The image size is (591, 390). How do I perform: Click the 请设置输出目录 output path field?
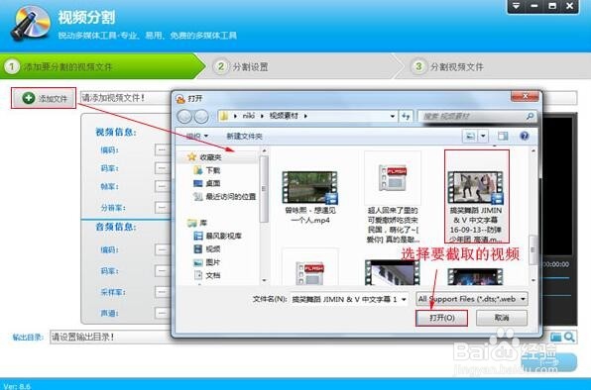110,337
